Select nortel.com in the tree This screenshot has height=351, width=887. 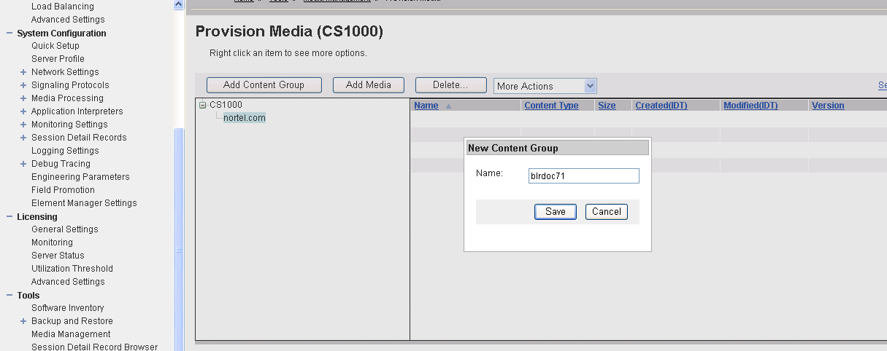coord(245,118)
